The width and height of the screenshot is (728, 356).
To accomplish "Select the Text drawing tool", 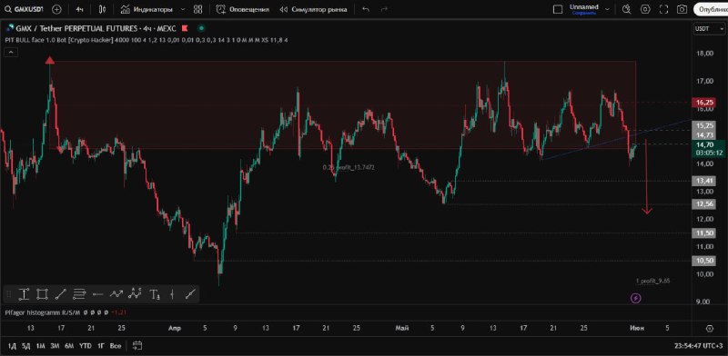I will [x=155, y=294].
